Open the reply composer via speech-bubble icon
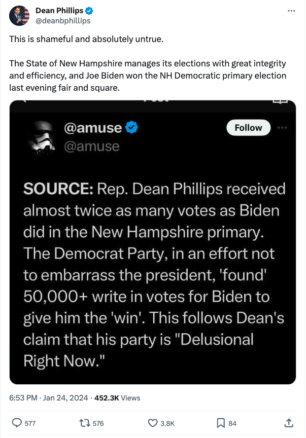This screenshot has width=306, height=438. (x=16, y=423)
